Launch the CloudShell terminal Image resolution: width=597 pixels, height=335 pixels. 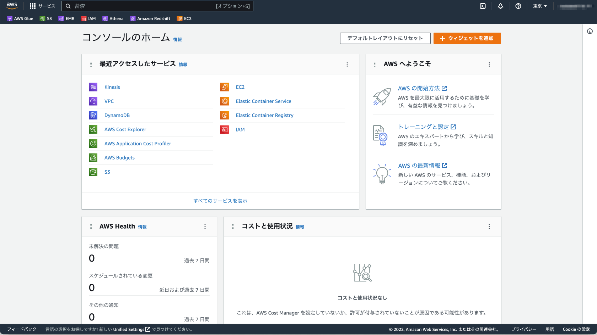tap(483, 6)
